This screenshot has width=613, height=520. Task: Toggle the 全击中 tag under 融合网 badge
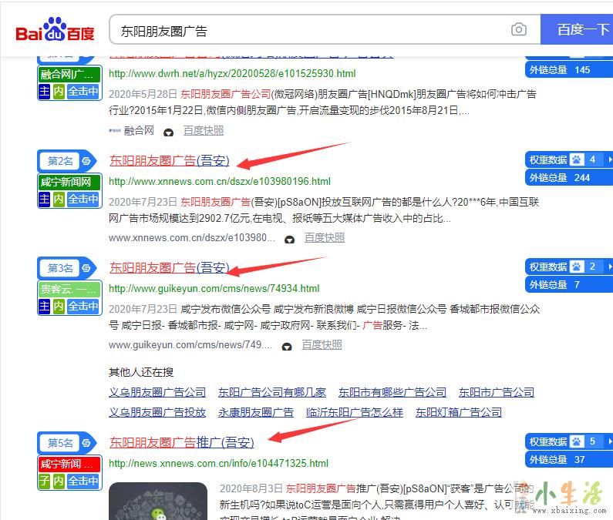click(x=83, y=92)
